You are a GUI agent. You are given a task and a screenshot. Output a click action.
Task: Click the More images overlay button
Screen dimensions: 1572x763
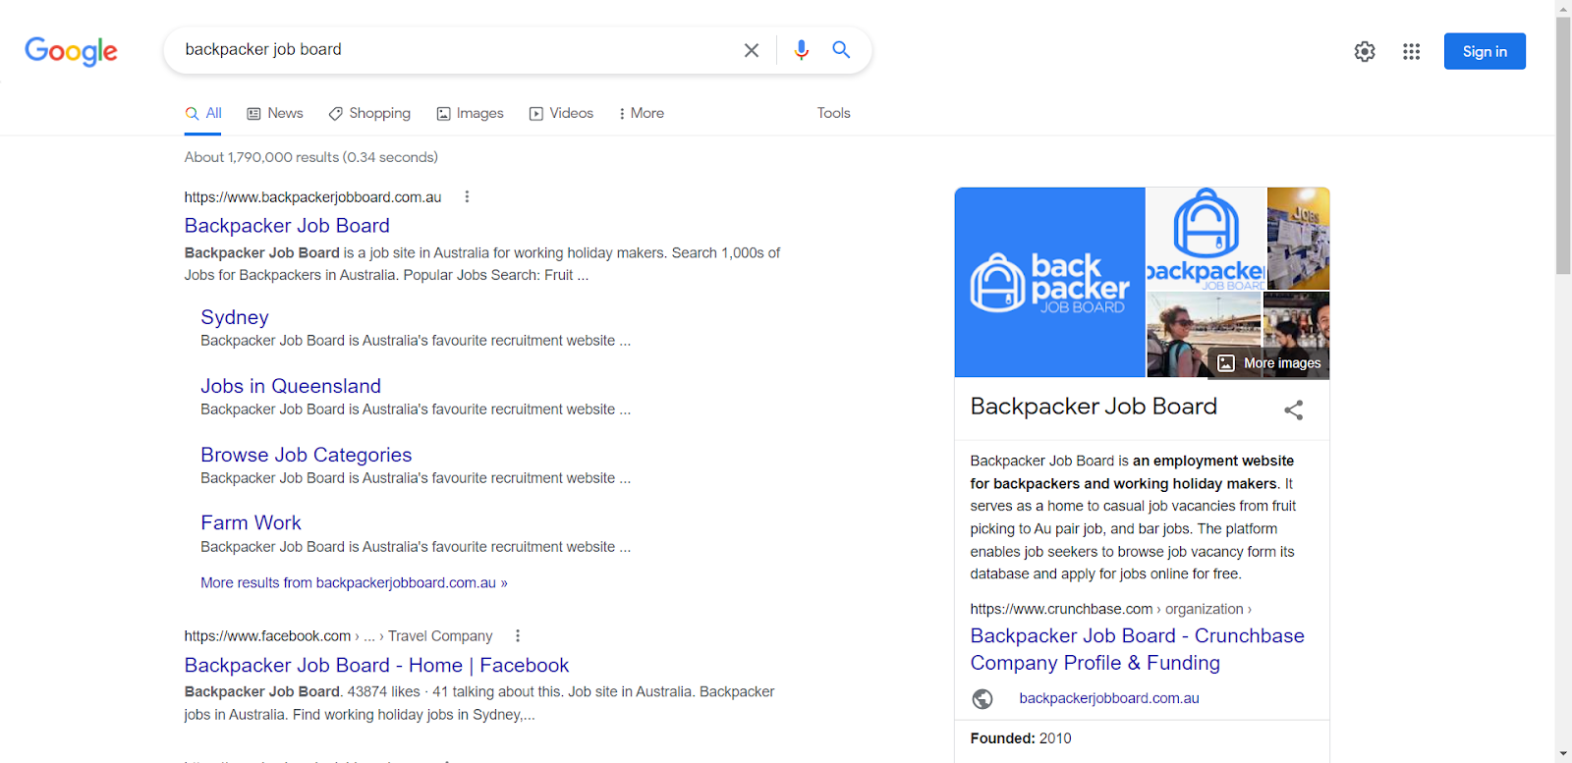coord(1269,363)
